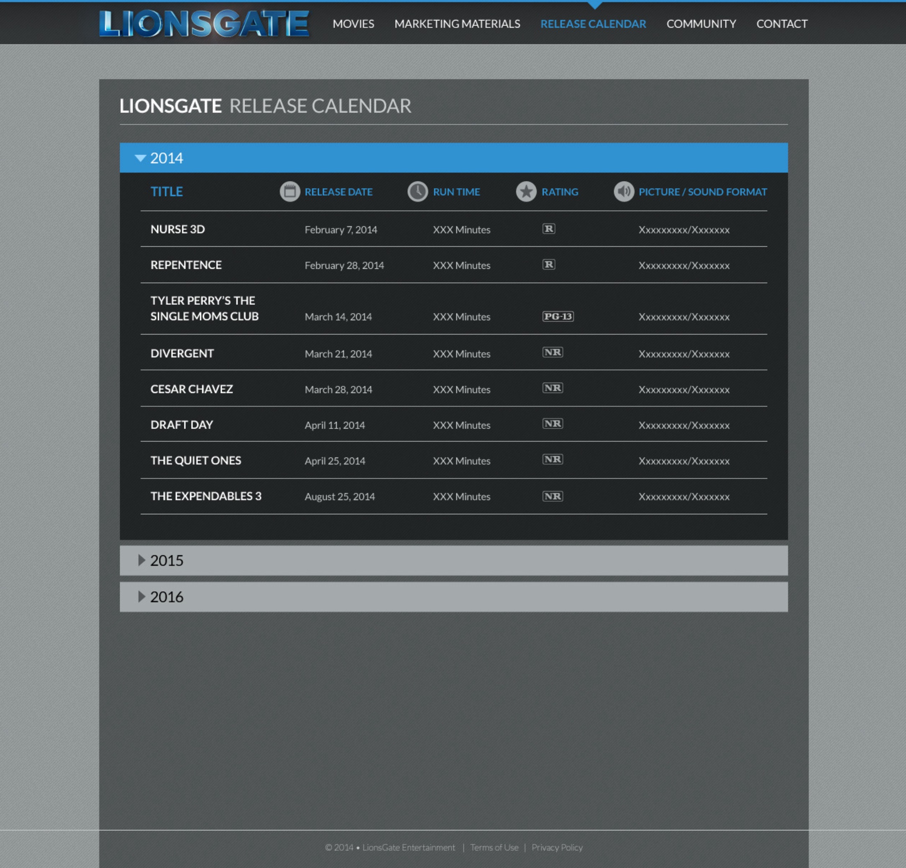Click the Title column header
Viewport: 906px width, 868px height.
click(x=166, y=192)
